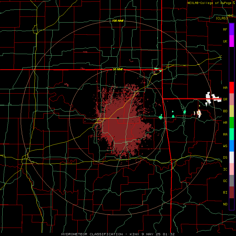236x236 pixels.
Task: Click the 9 MAY 25 date text
Action: point(151,234)
